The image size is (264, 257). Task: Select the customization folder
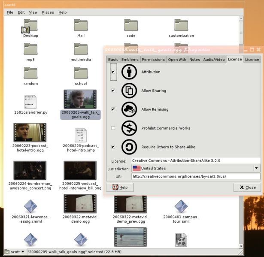(181, 25)
